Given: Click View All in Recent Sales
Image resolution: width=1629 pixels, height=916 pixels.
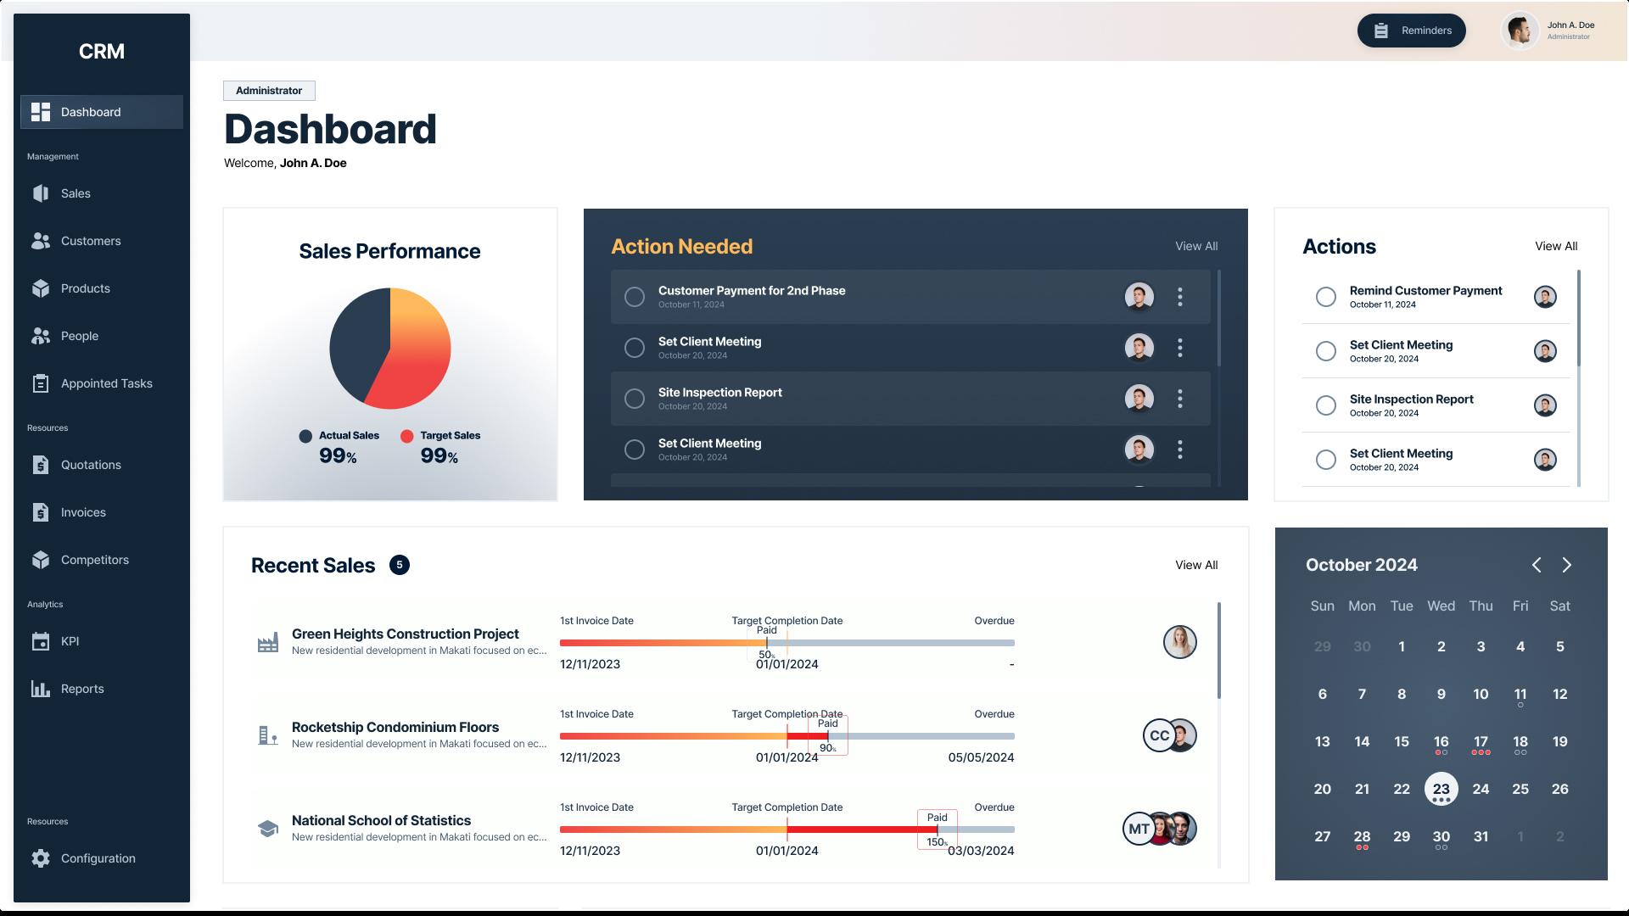Looking at the screenshot, I should tap(1196, 565).
